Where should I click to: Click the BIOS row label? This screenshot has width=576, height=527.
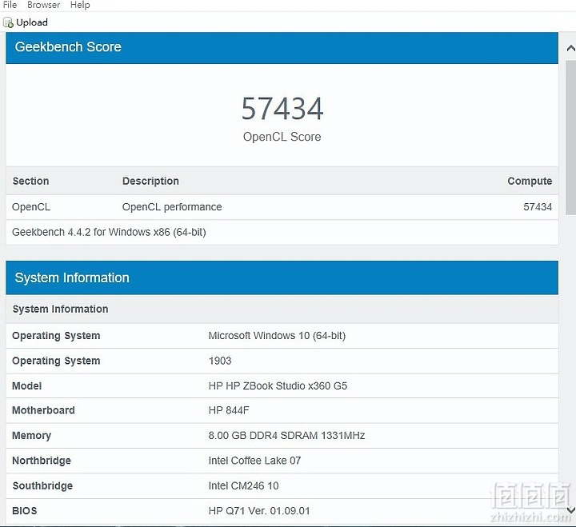25,511
